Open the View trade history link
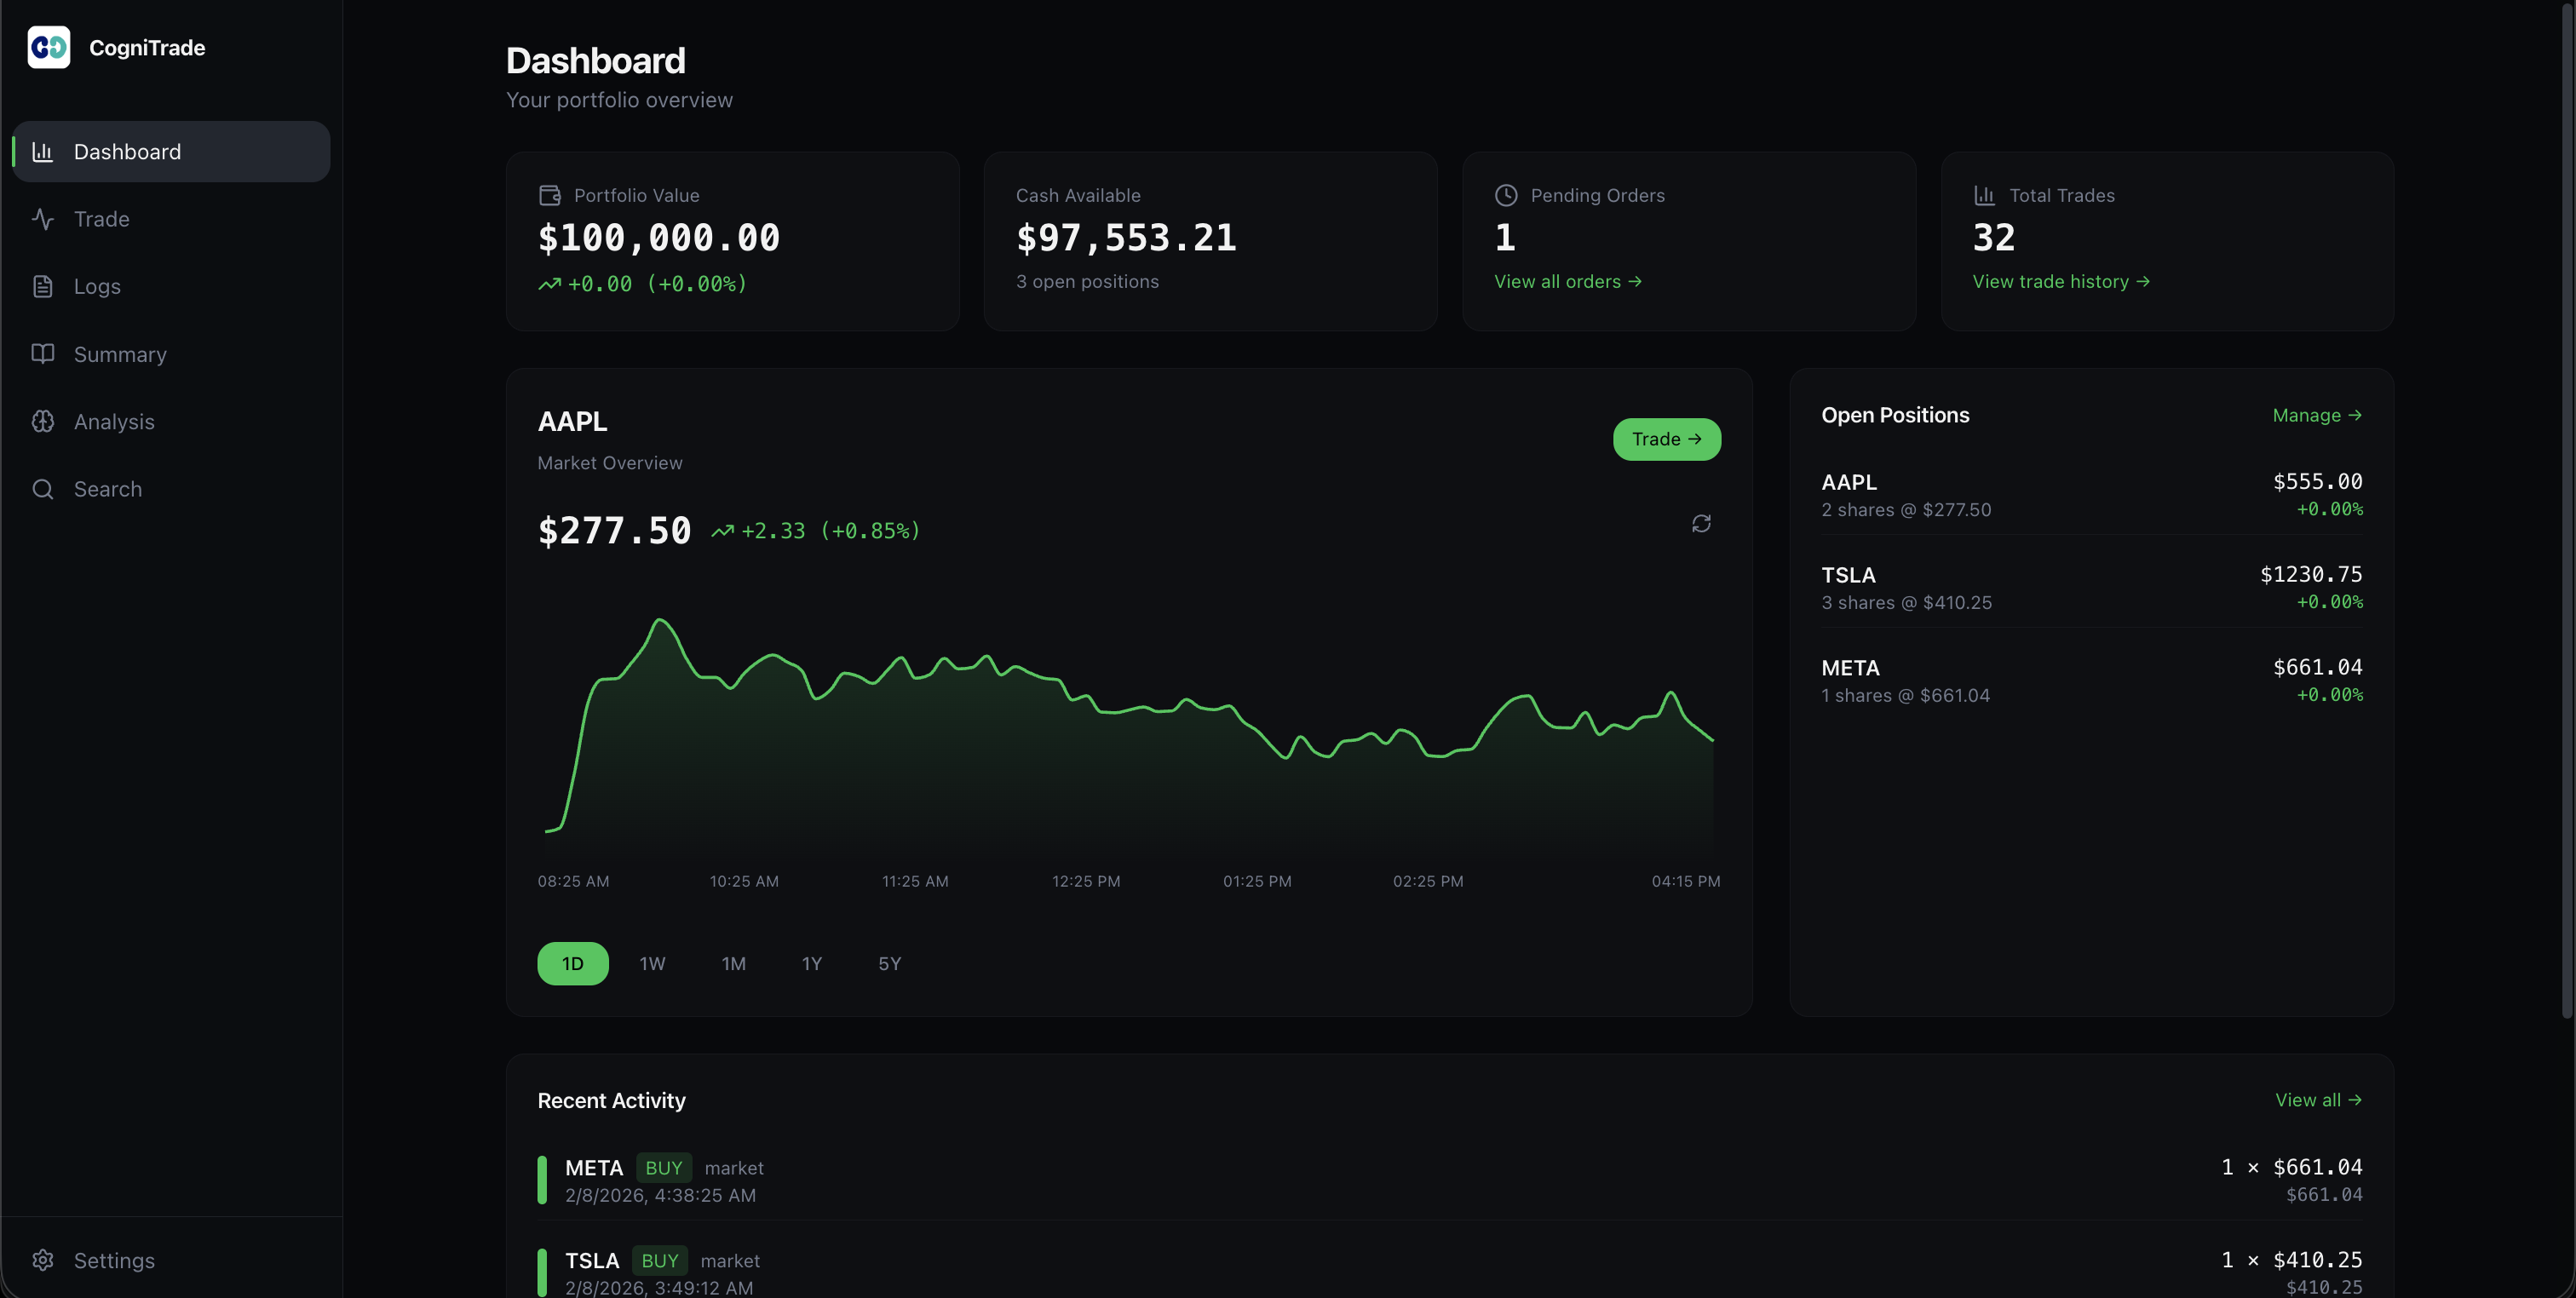The width and height of the screenshot is (2576, 1298). coord(2060,282)
